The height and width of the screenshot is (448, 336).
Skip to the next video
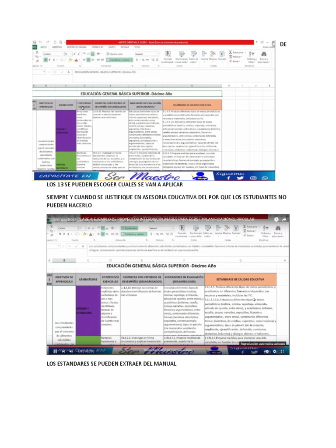(x=63, y=351)
